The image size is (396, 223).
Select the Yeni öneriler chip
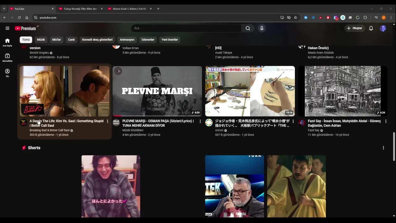tap(170, 40)
